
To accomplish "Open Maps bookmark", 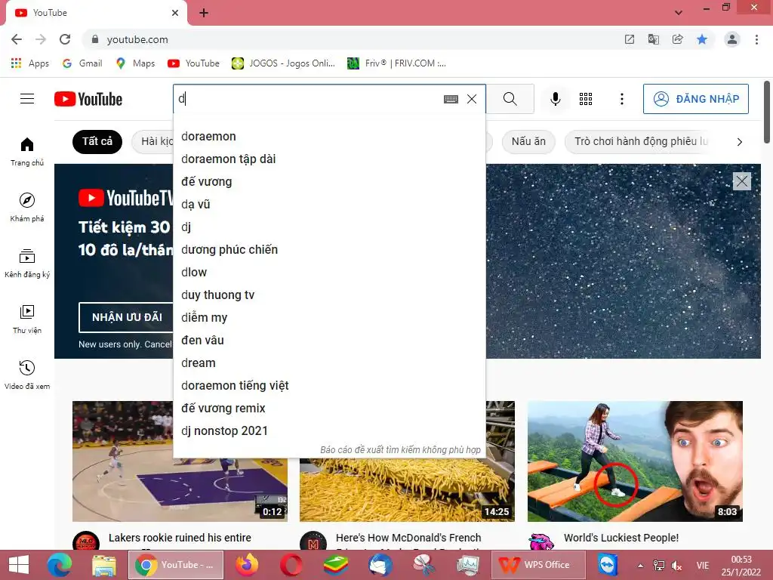I will tap(136, 63).
